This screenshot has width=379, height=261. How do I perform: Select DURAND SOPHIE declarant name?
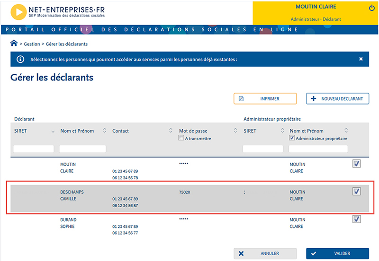[68, 223]
